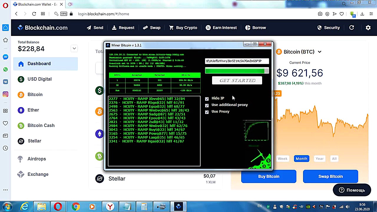The width and height of the screenshot is (377, 212).
Task: Refresh wallet balances icon
Action: pyautogui.click(x=352, y=28)
